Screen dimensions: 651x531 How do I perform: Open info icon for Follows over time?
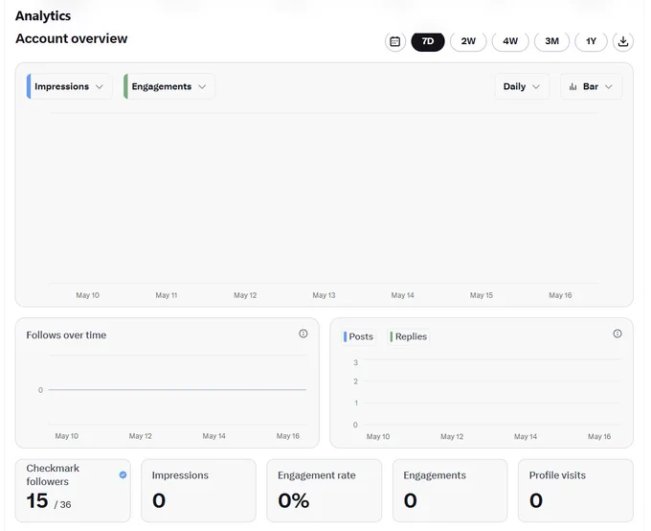coord(303,334)
